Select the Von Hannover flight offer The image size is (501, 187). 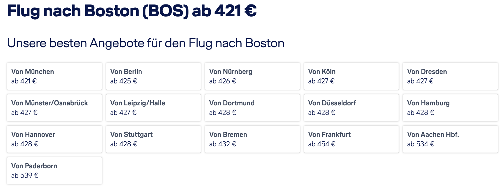coord(54,139)
